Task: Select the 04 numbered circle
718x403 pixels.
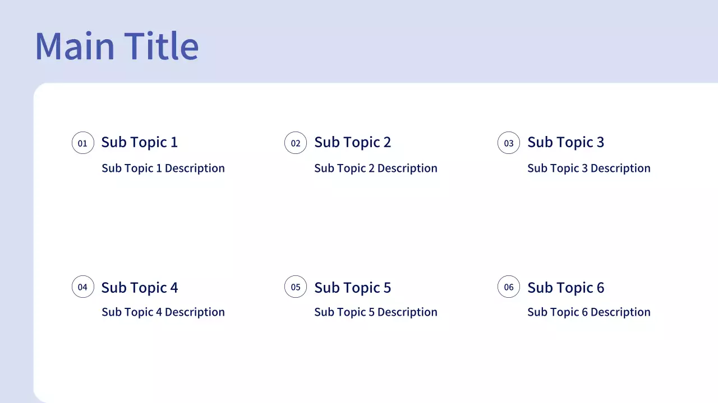Action: (82, 287)
